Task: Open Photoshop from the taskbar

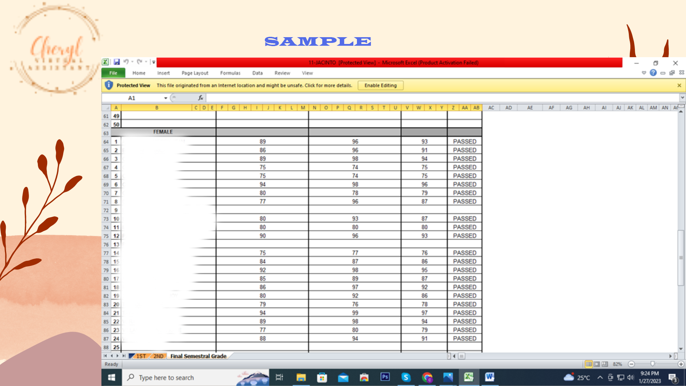Action: [x=385, y=377]
